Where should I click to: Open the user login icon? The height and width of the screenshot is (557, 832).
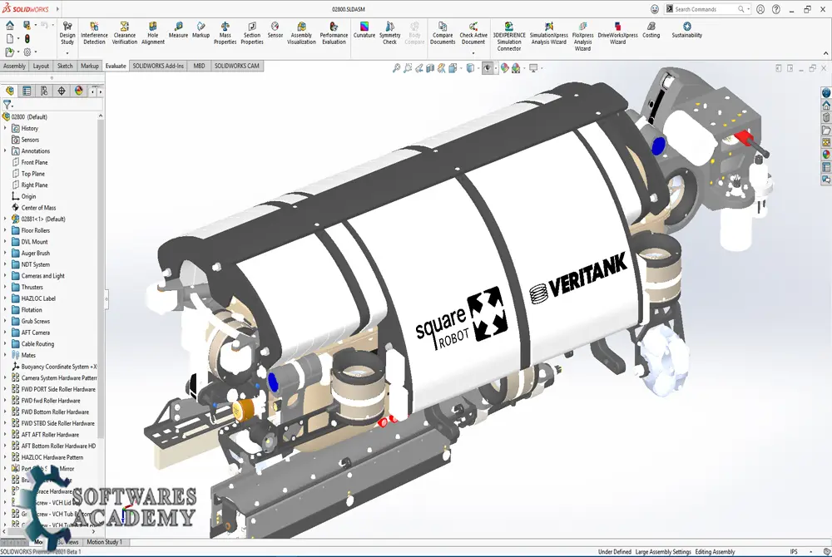[760, 9]
